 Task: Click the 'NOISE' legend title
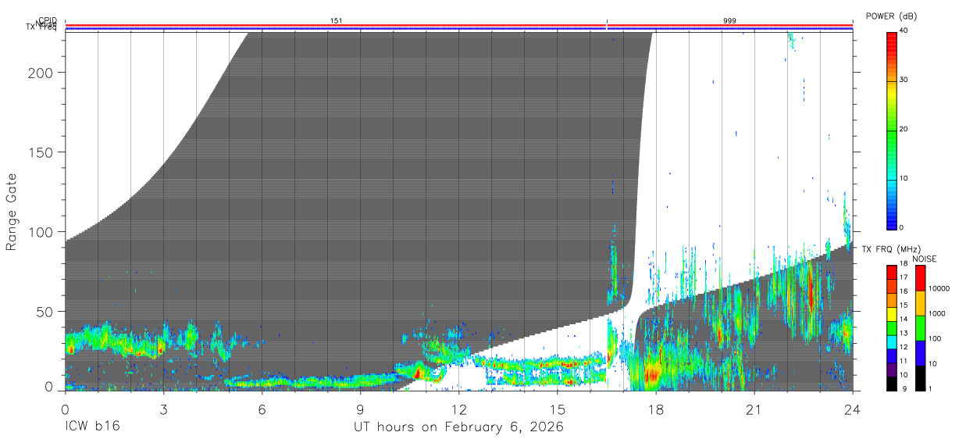(x=923, y=259)
